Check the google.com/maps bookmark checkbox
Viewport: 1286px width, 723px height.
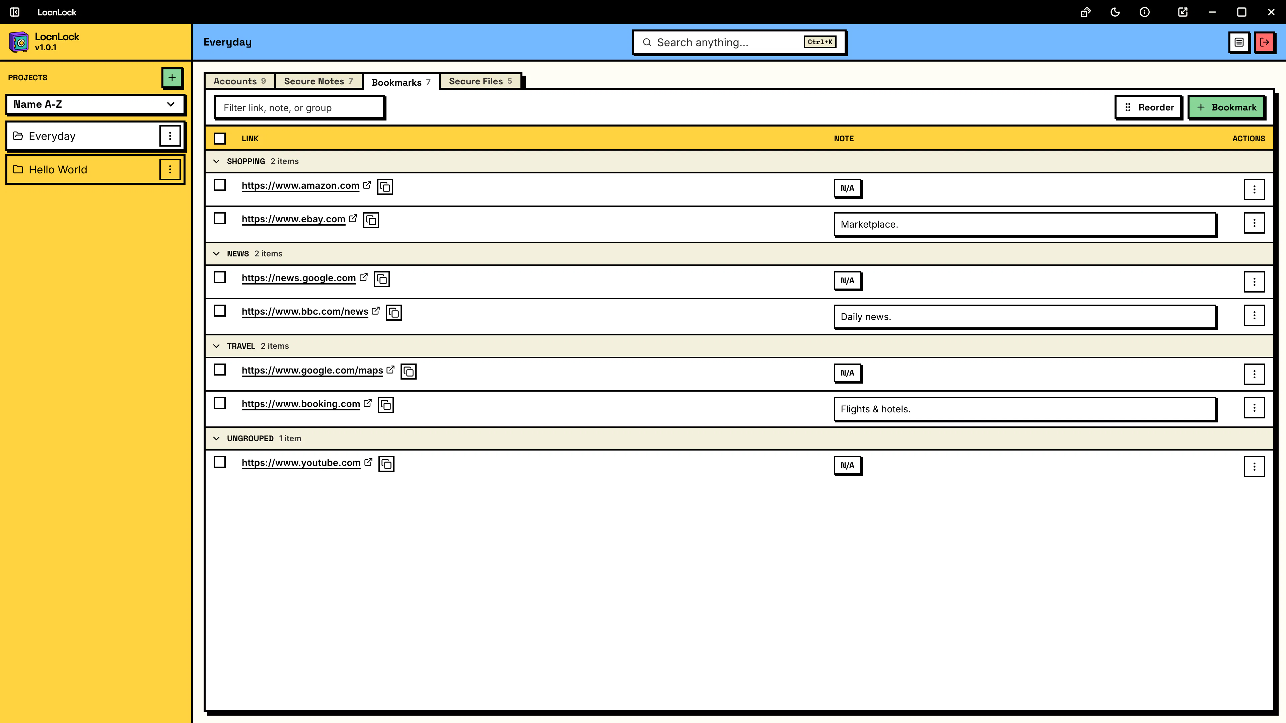click(x=220, y=369)
